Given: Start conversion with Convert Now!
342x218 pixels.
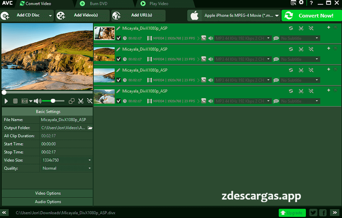Looking at the screenshot, I should tap(311, 15).
